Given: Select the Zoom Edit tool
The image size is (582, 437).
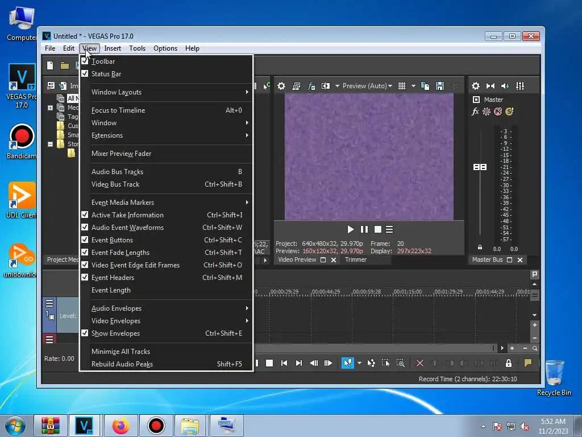Looking at the screenshot, I should click(x=401, y=363).
